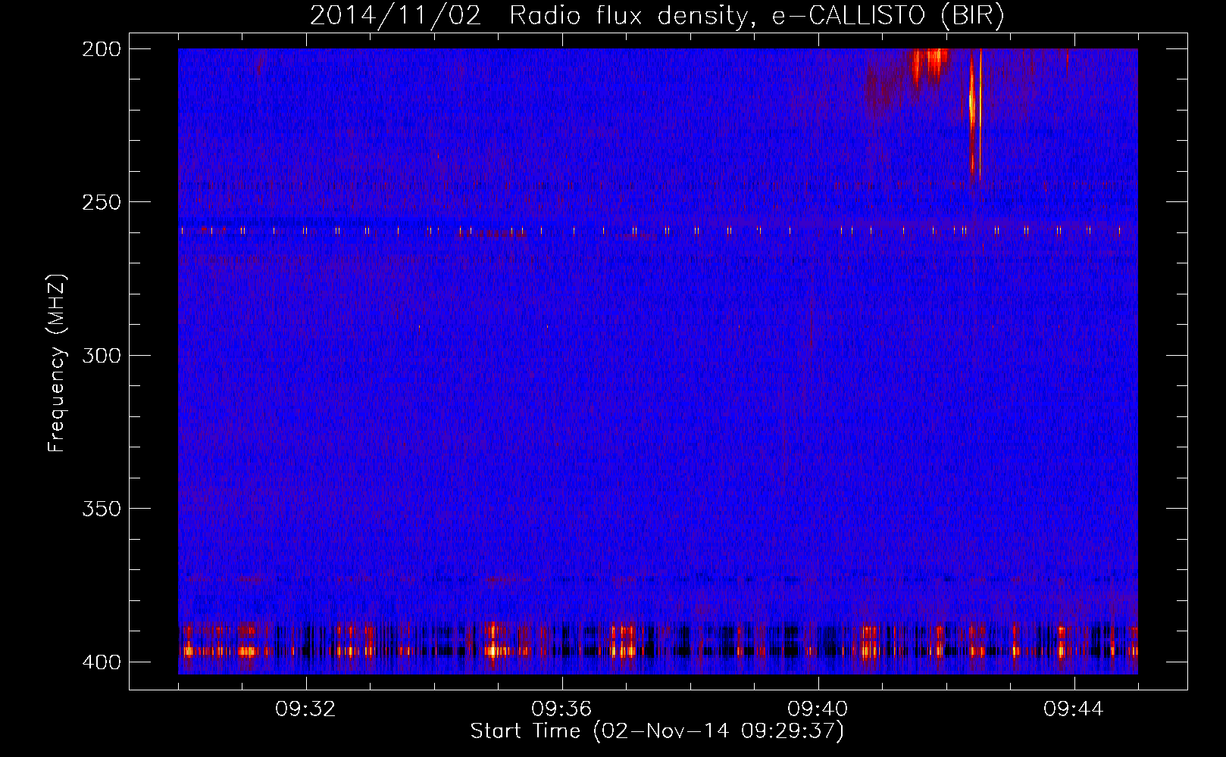This screenshot has height=757, width=1226.
Task: Click the 09:44 time tick label
Action: 1074,709
